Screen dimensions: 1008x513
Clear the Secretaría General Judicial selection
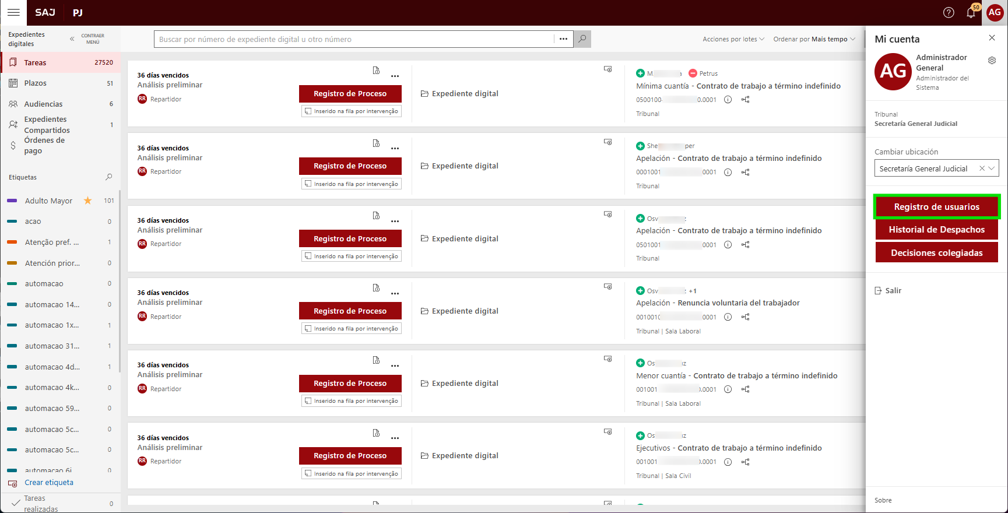pos(982,168)
